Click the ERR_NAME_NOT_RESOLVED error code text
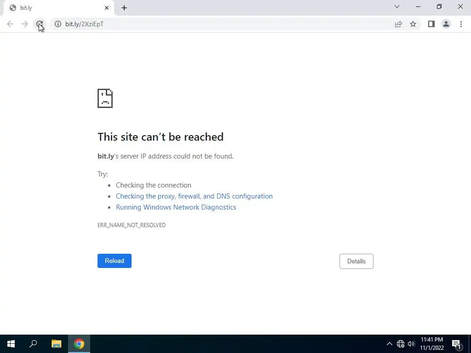This screenshot has height=353, width=471. pyautogui.click(x=132, y=225)
